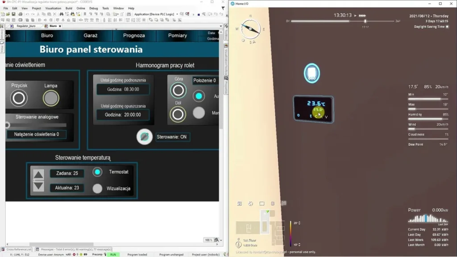The width and height of the screenshot is (457, 257).
Task: Click the up arrow to raise Zadana temperature
Action: click(38, 174)
